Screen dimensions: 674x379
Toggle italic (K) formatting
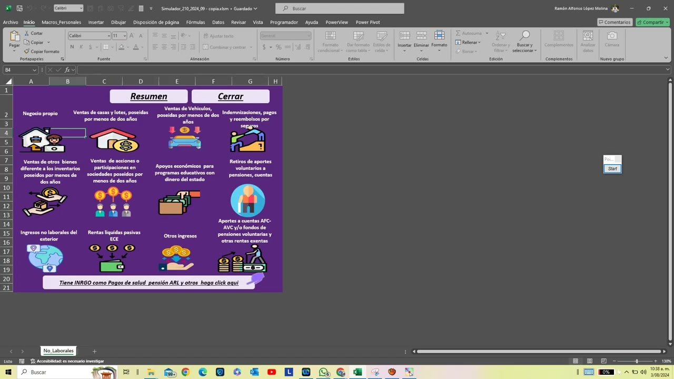pos(81,47)
